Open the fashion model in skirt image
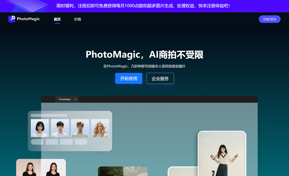Viewport: 289px width, 176px height. pos(222,154)
